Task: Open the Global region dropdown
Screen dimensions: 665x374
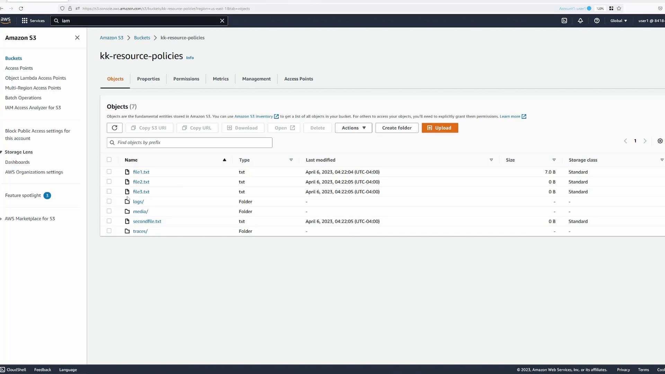Action: point(619,21)
